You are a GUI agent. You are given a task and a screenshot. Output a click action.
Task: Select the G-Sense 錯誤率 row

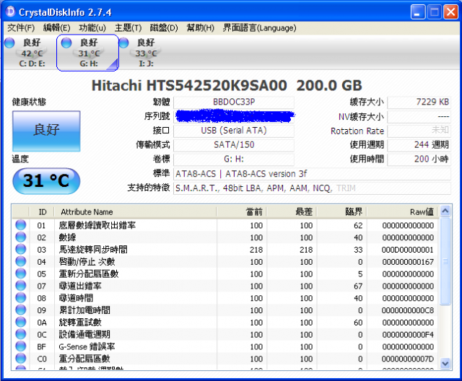(225, 346)
